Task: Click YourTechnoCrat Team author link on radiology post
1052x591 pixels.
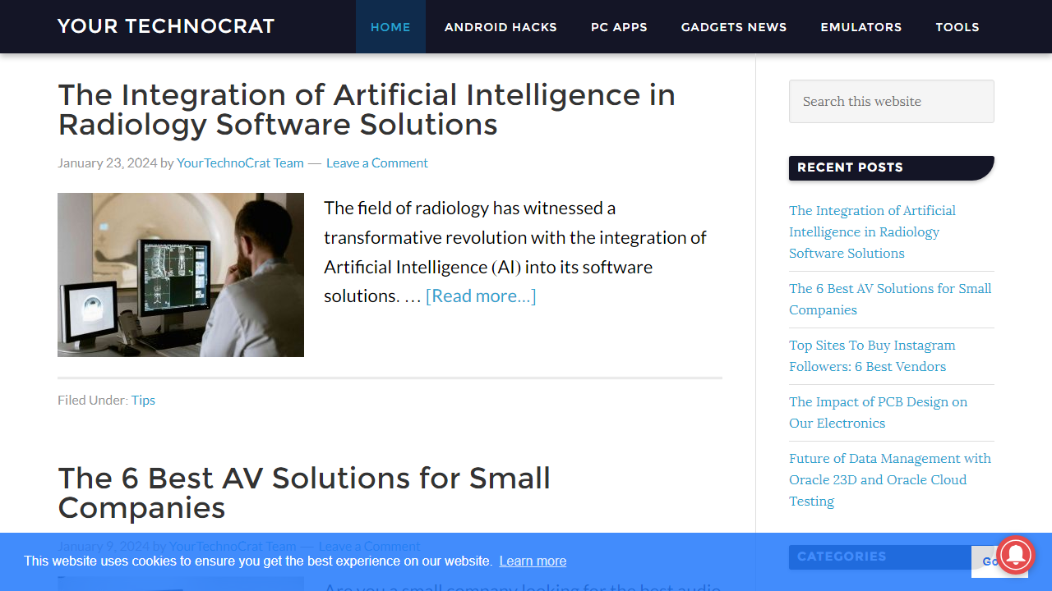Action: coord(240,163)
